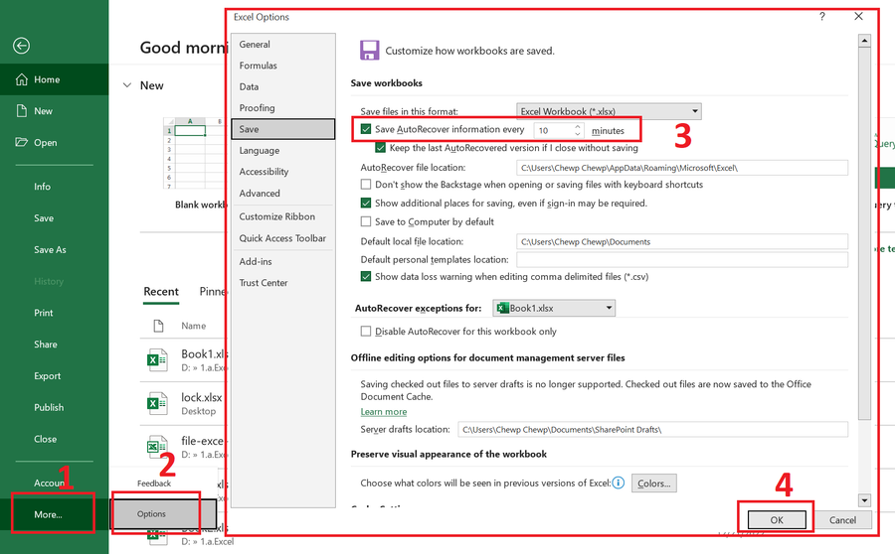Open Customize Ribbon options
Screen dimensions: 895x554
point(282,216)
